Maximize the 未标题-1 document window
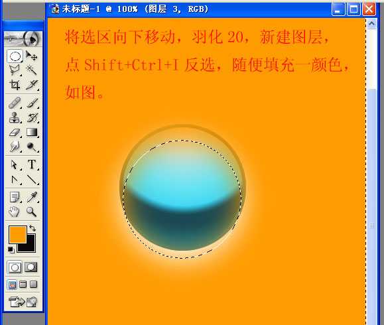 (x=353, y=9)
